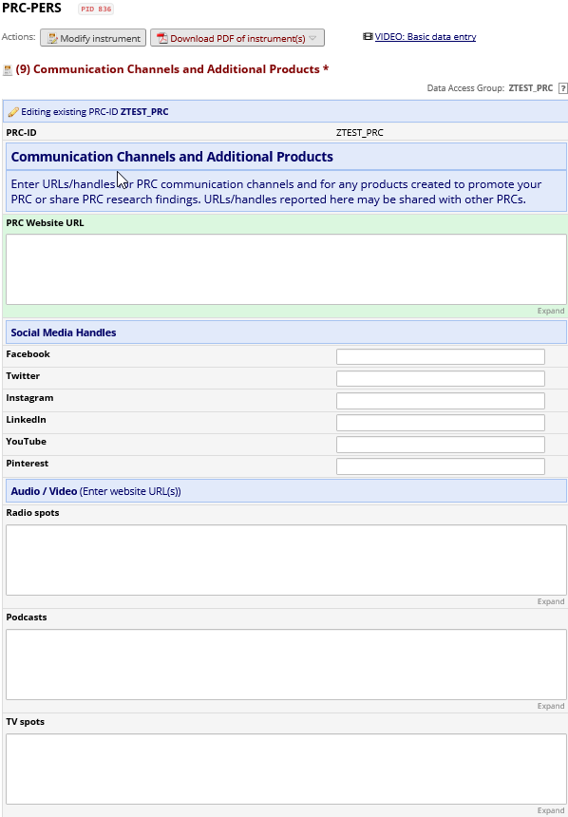Click the LinkedIn handle input field

coord(441,423)
